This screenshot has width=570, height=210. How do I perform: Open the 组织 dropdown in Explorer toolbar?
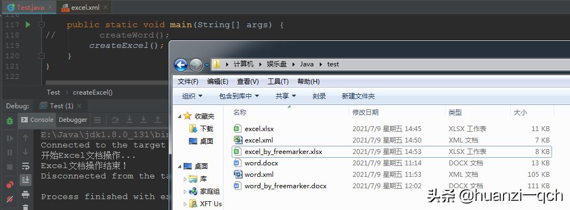tap(193, 96)
